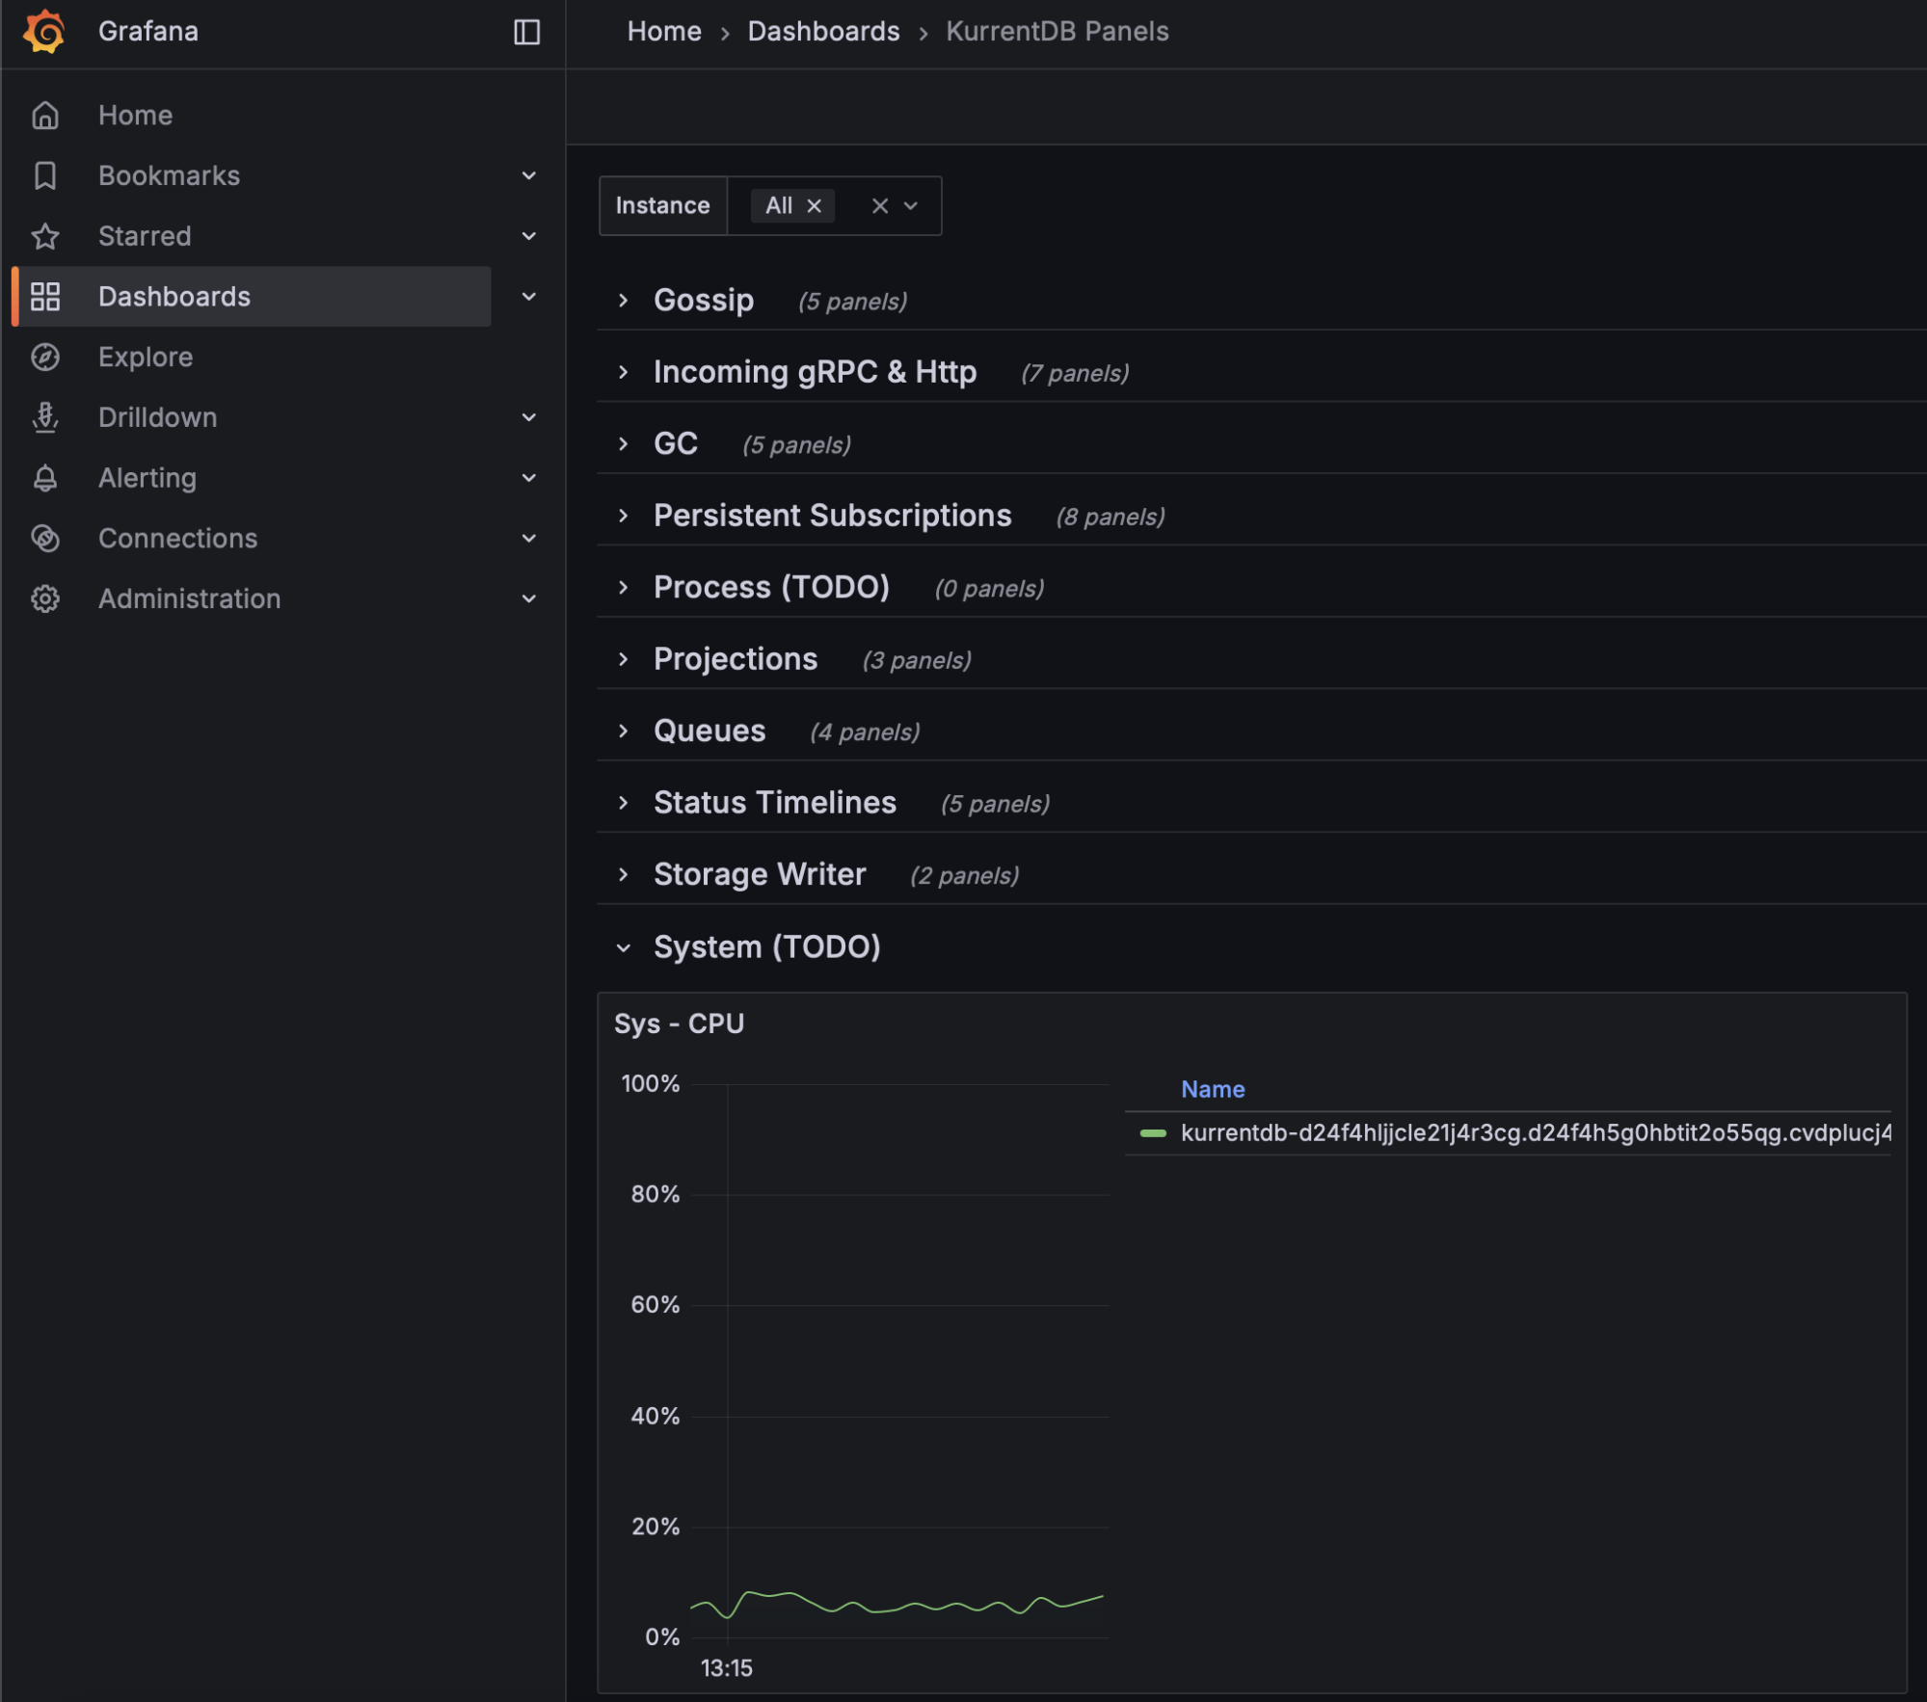Open Connections via the plug icon
Screen dimensions: 1927x1702
[45, 538]
